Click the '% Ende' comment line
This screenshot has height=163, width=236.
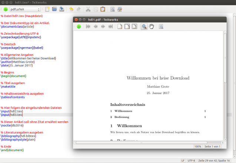click(x=6, y=146)
